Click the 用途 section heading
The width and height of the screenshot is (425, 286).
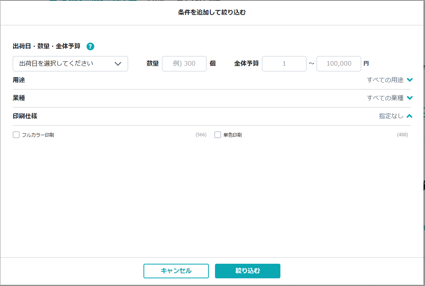click(19, 80)
